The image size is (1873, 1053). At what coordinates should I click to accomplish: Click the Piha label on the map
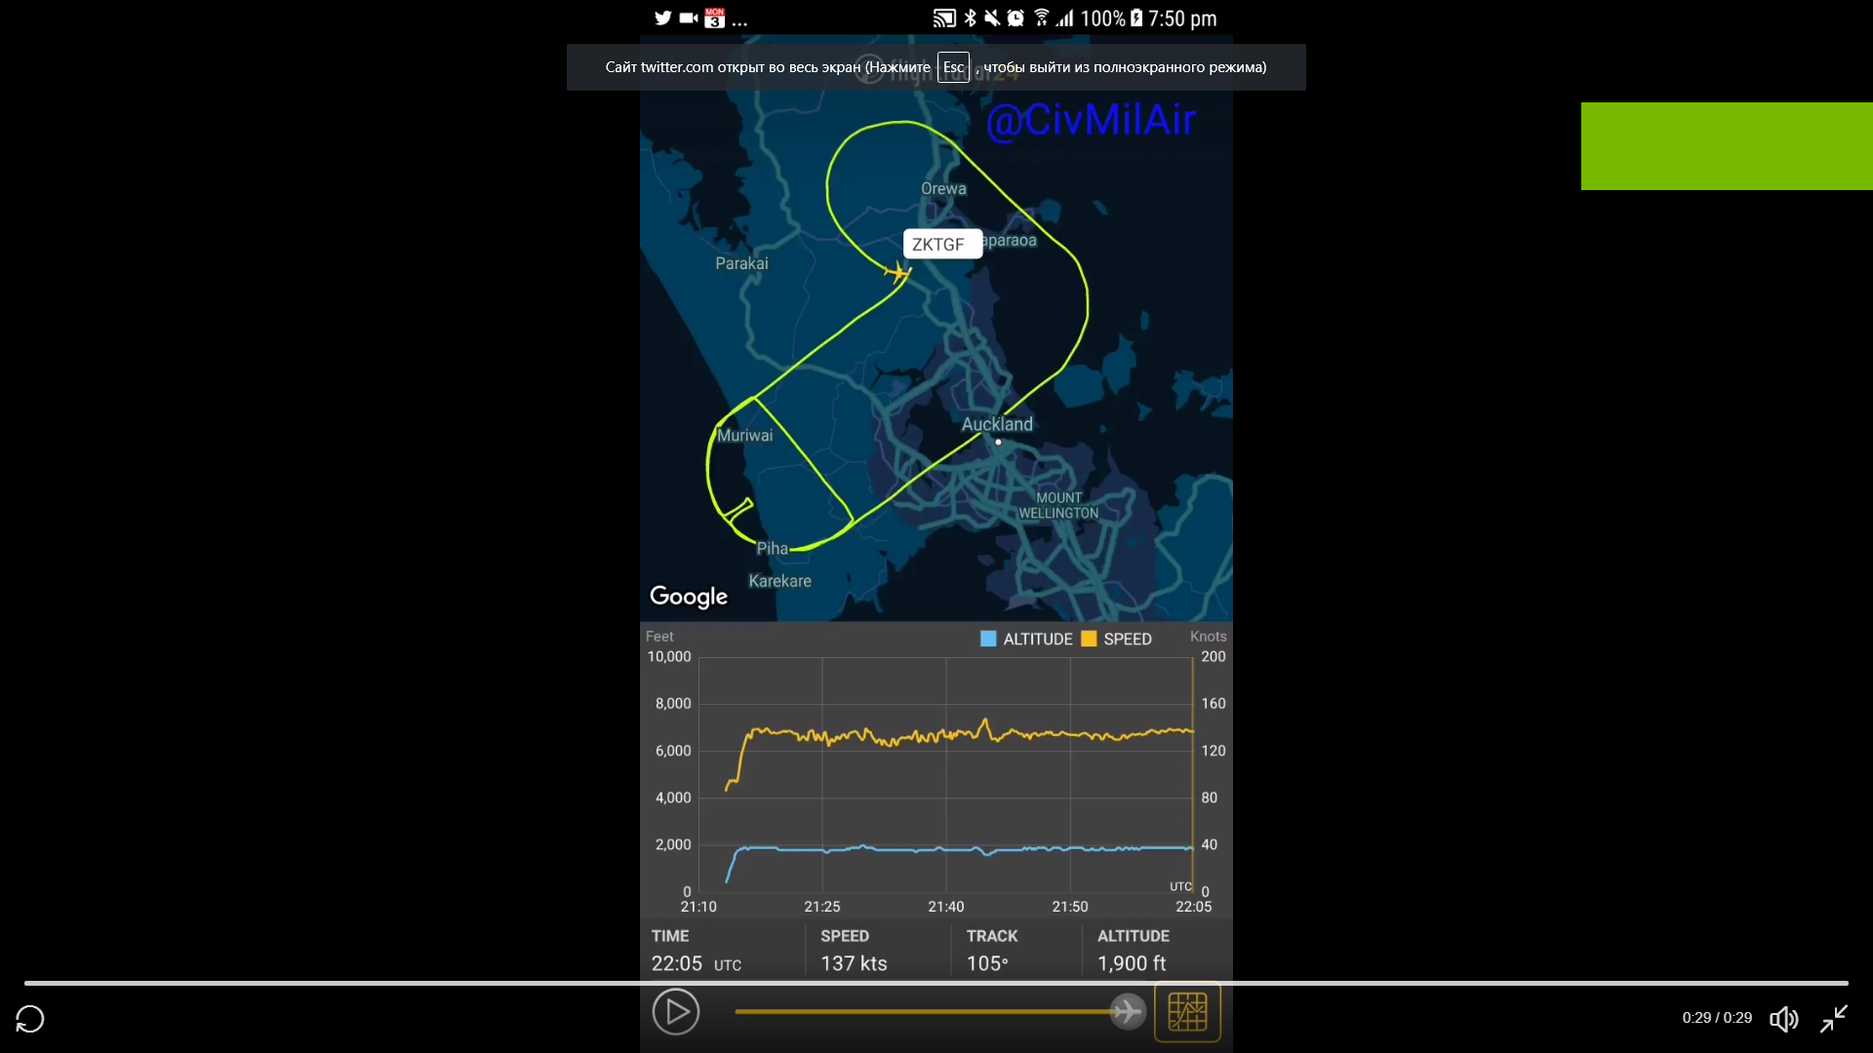point(772,549)
